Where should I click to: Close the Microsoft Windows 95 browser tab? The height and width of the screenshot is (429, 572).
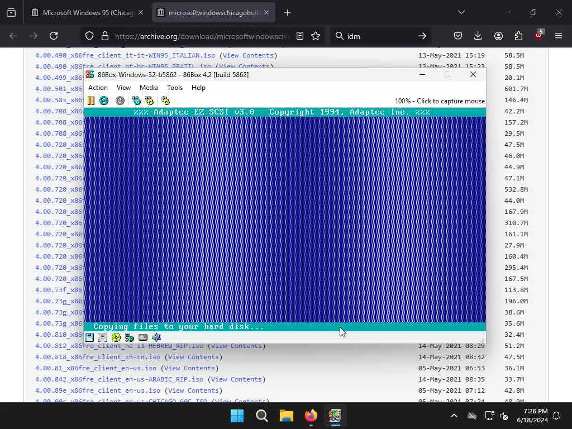pyautogui.click(x=141, y=13)
